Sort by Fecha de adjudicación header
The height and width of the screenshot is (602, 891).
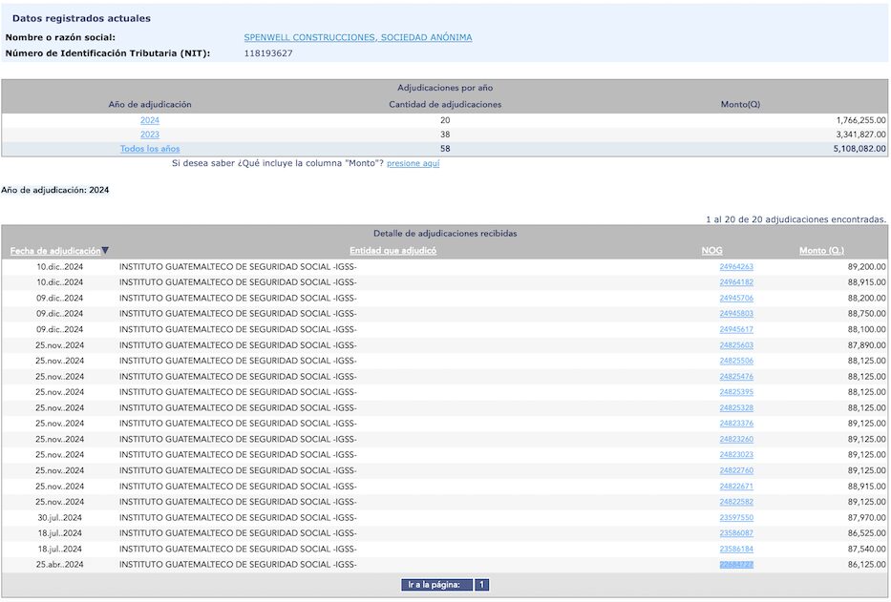(55, 251)
